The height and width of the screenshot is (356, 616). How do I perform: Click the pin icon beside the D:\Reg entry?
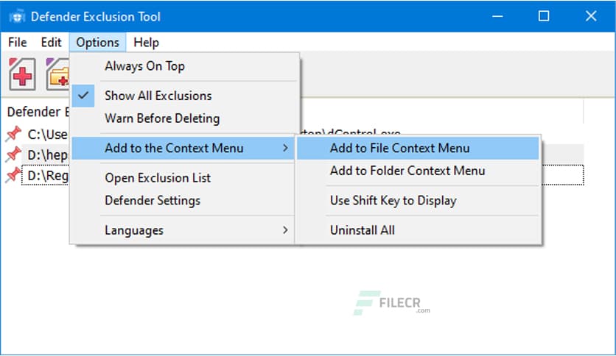click(x=13, y=175)
